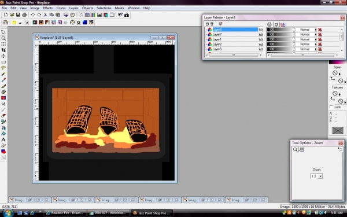This screenshot has width=347, height=217.
Task: Open the File menu
Action: [4, 8]
